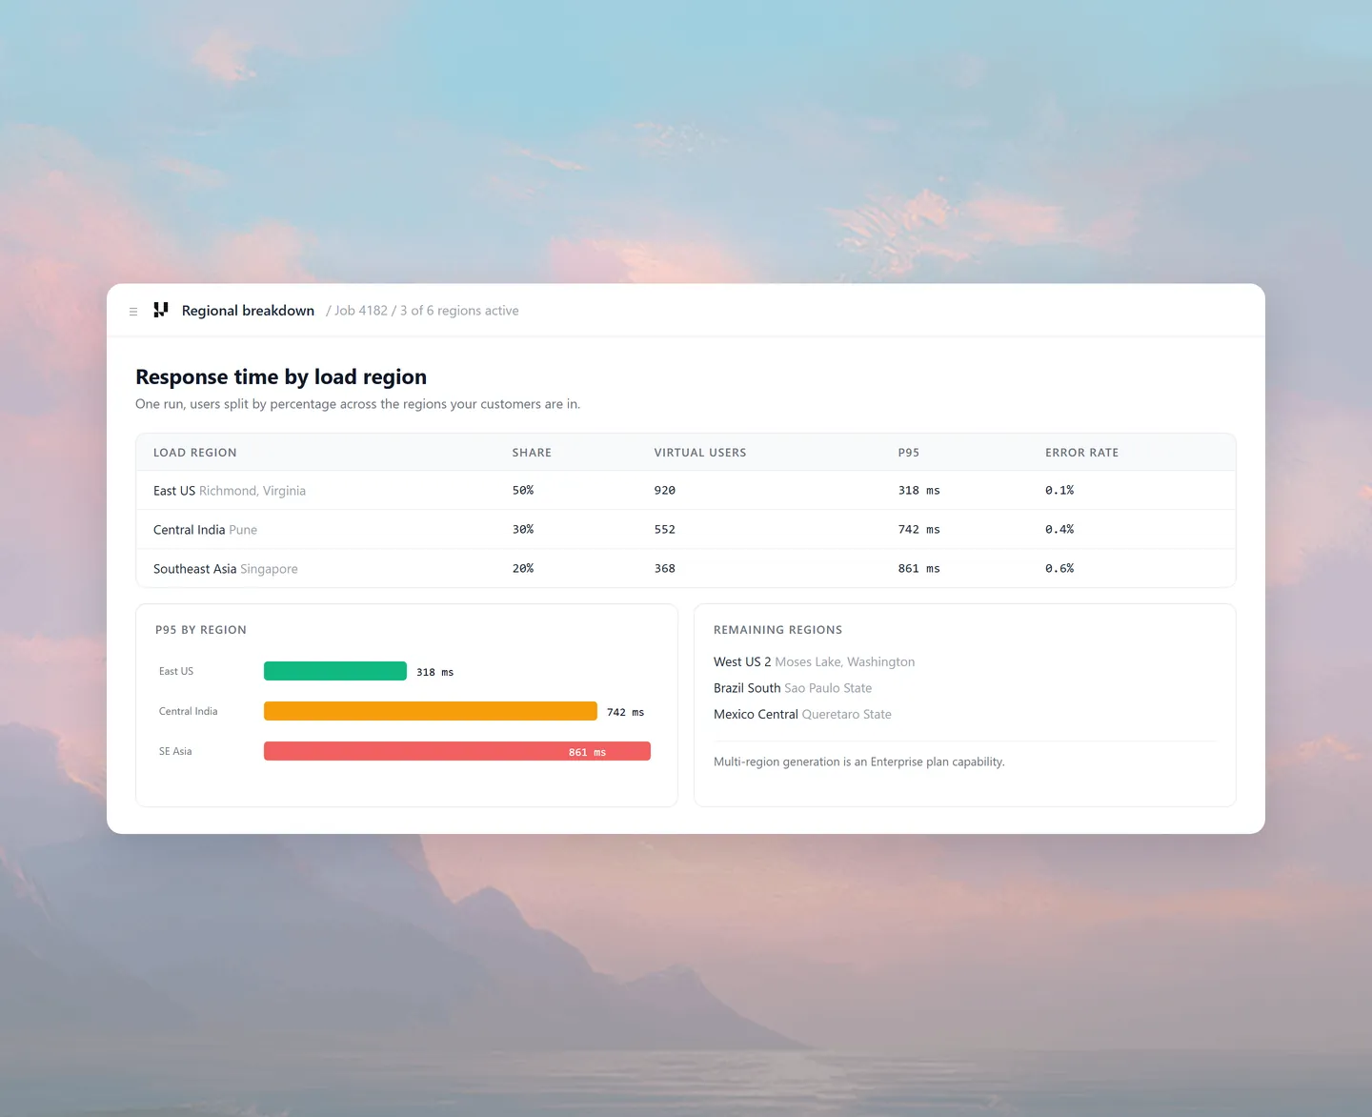Click the 50% share value
Screen dimensions: 1372x1117
coord(523,491)
